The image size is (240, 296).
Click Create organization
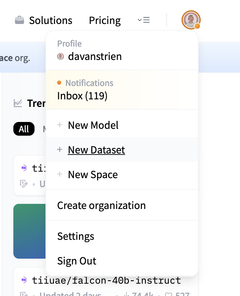pos(101,205)
